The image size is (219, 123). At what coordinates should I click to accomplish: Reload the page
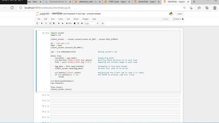(x=12, y=8)
